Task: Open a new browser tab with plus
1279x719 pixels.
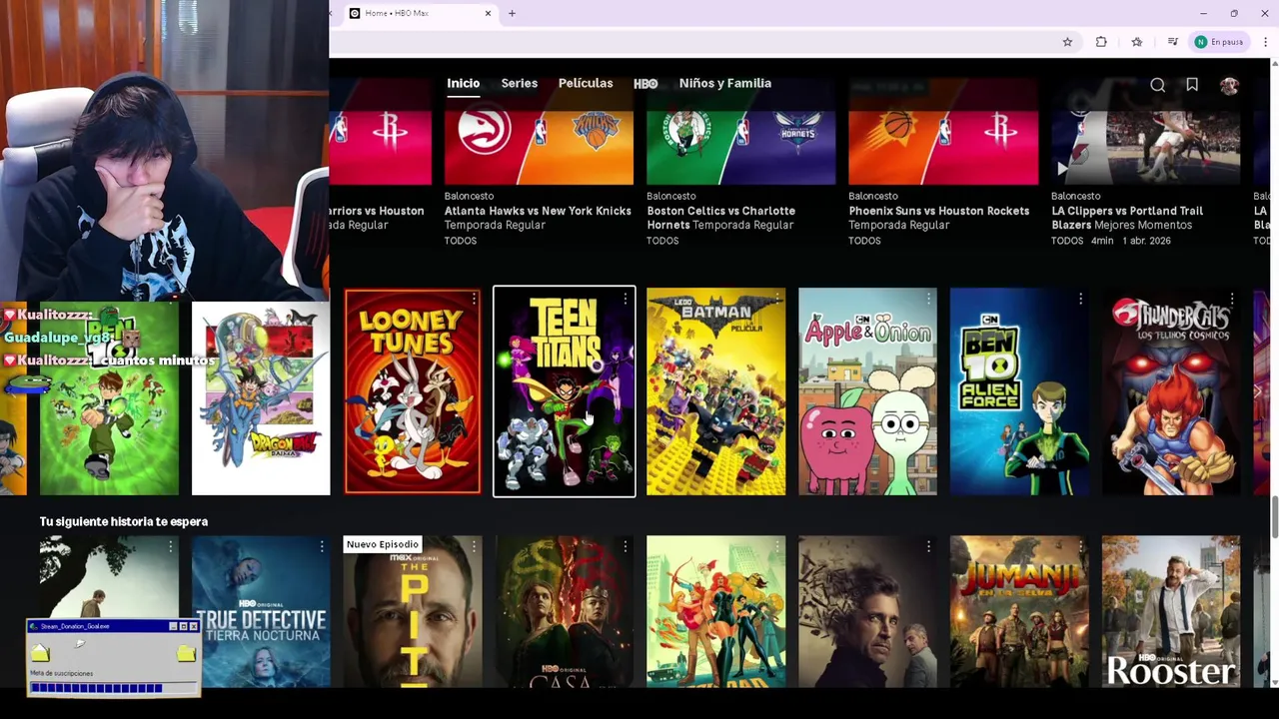Action: [512, 13]
